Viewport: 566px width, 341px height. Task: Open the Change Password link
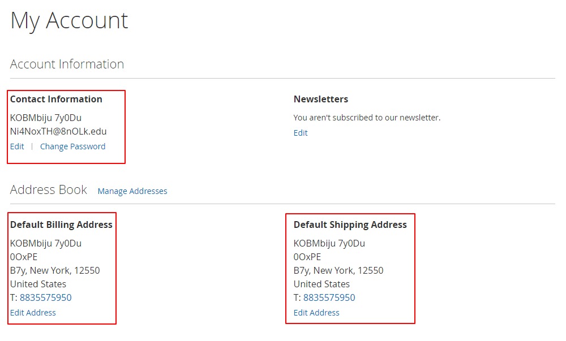(72, 146)
